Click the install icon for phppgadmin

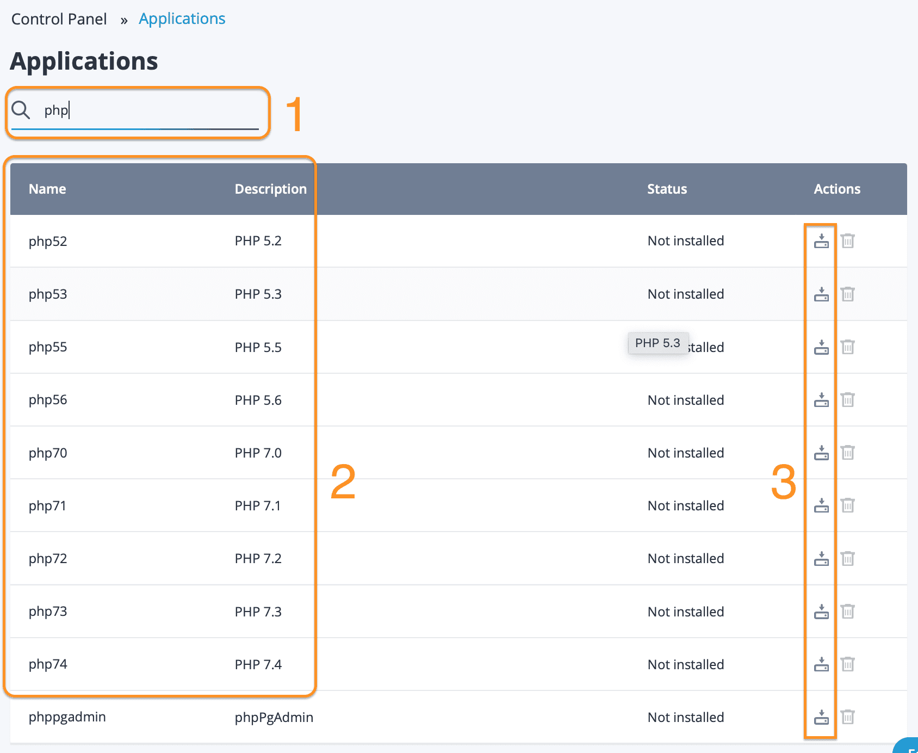click(x=821, y=717)
